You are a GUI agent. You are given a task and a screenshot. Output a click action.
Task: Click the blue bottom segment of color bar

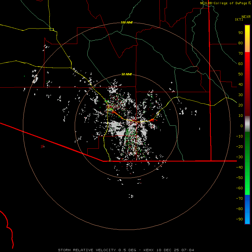(x=247, y=209)
